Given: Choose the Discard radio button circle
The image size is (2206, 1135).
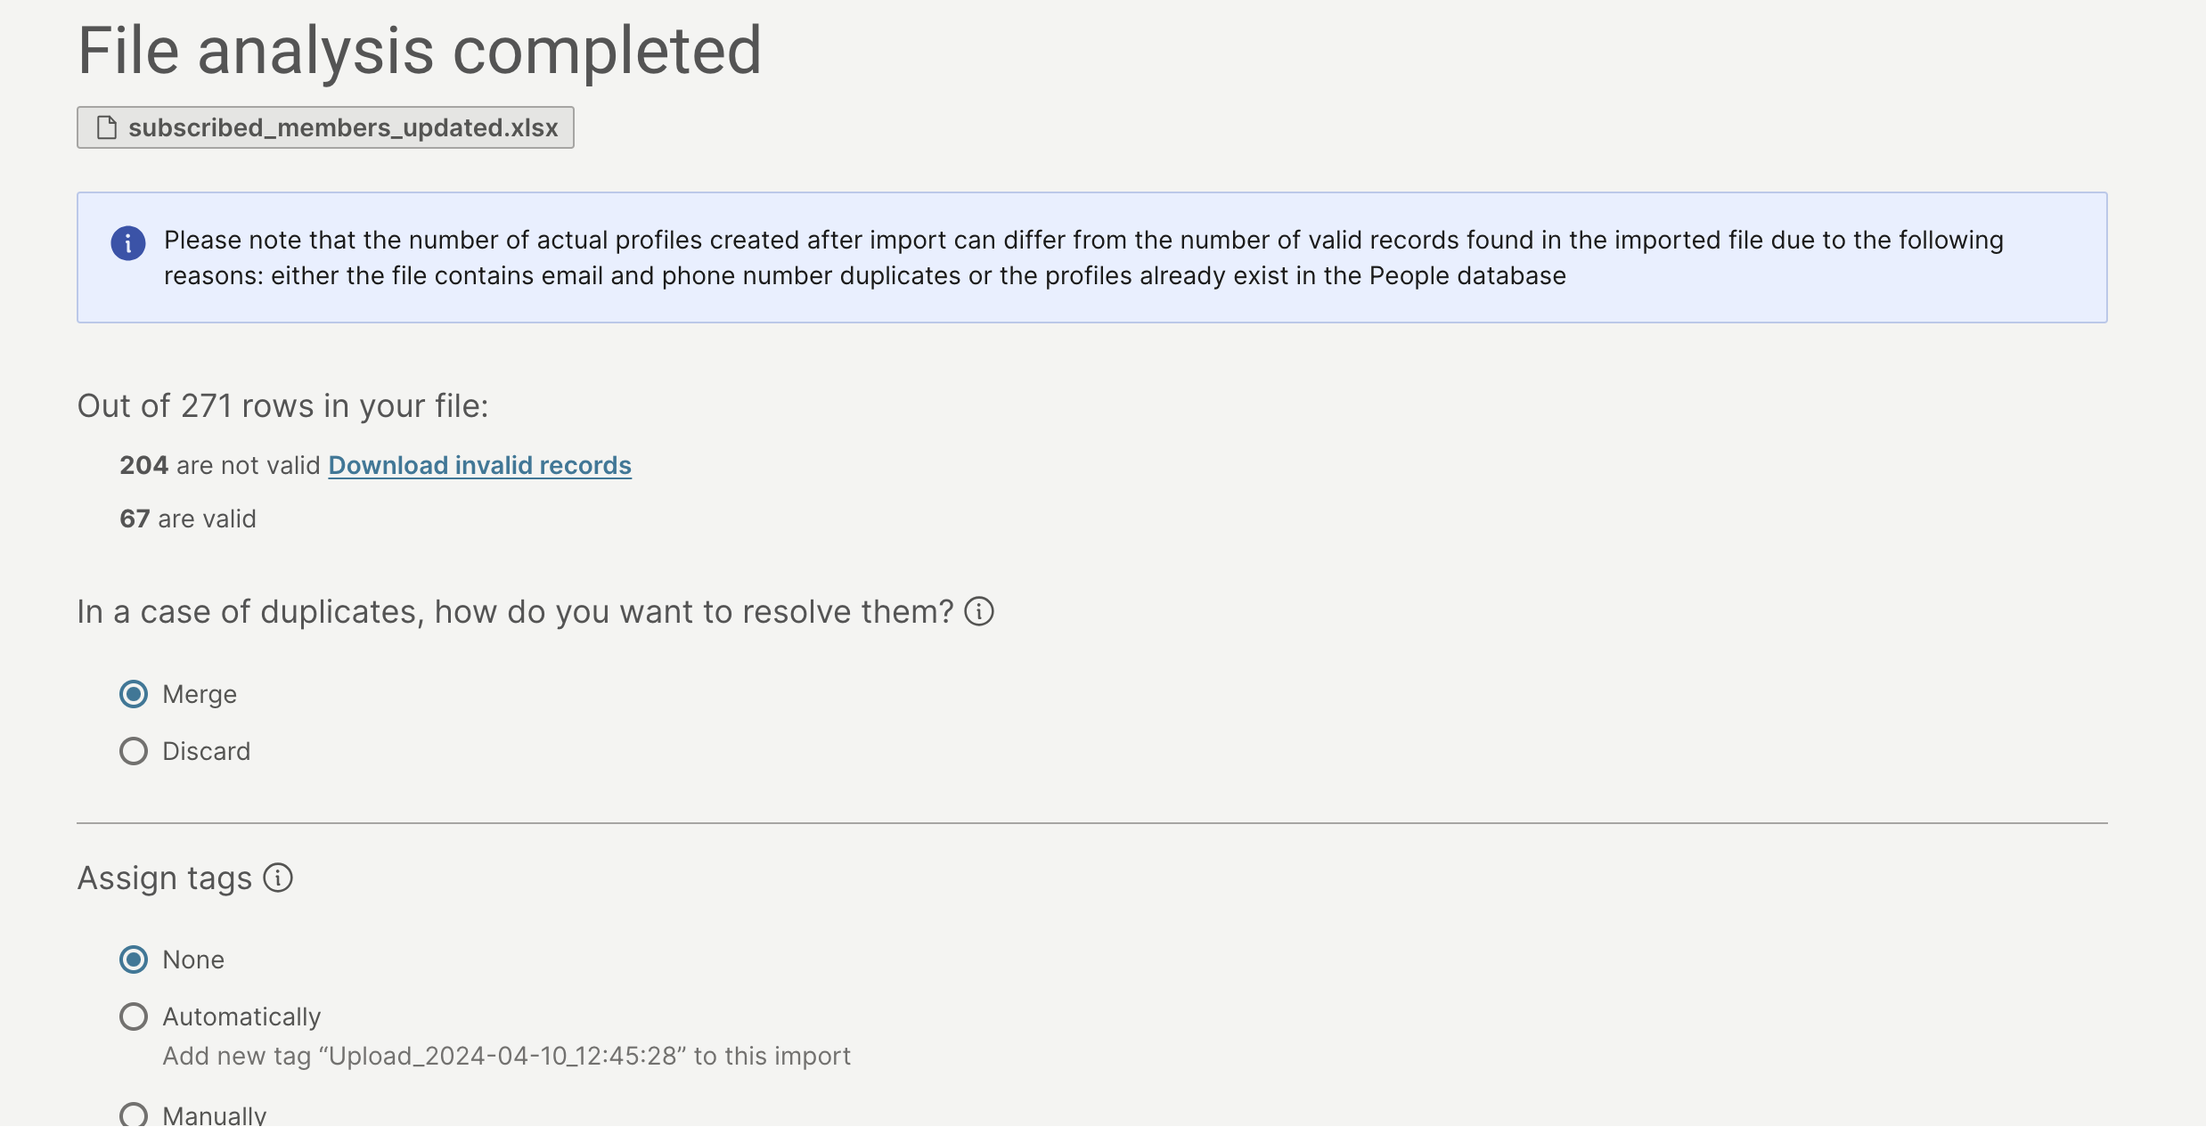Looking at the screenshot, I should click(x=134, y=752).
